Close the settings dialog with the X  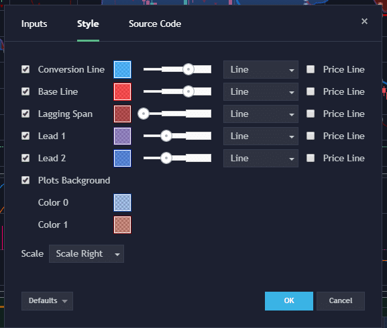point(364,22)
